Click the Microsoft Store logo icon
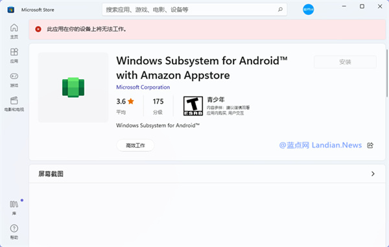 click(10, 10)
